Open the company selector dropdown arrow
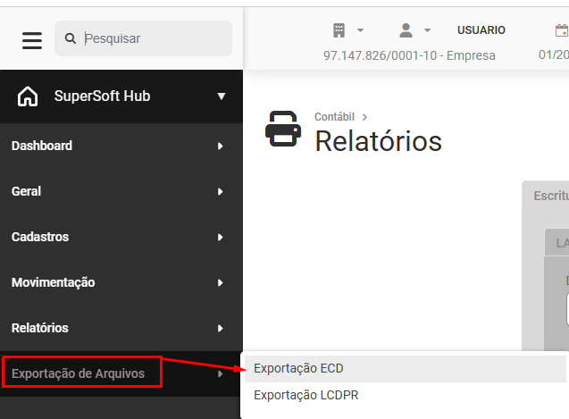Viewport: 569px width, 419px height. 360,30
